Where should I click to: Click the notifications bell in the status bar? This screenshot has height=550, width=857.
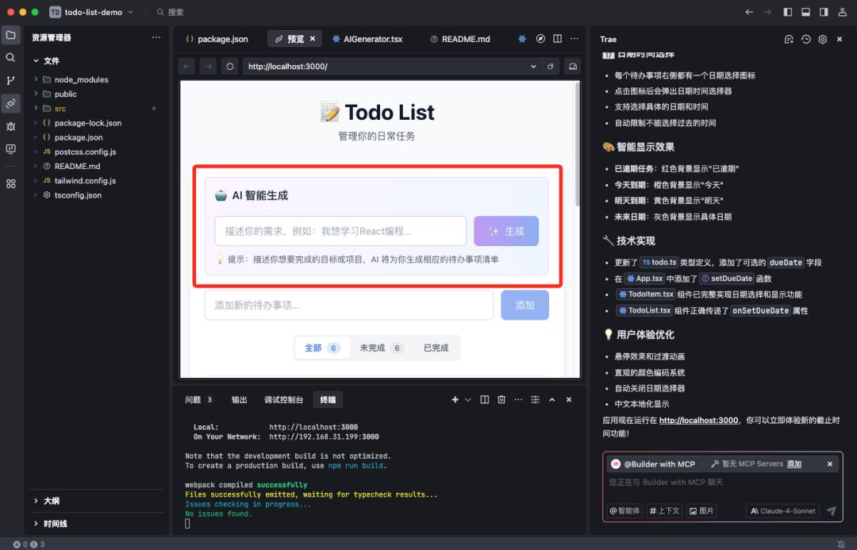841,544
